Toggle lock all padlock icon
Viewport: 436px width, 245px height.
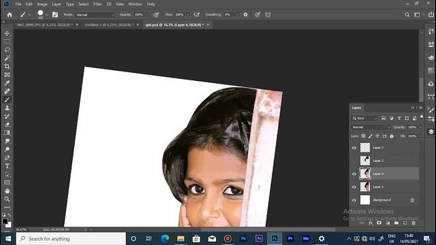click(x=392, y=136)
